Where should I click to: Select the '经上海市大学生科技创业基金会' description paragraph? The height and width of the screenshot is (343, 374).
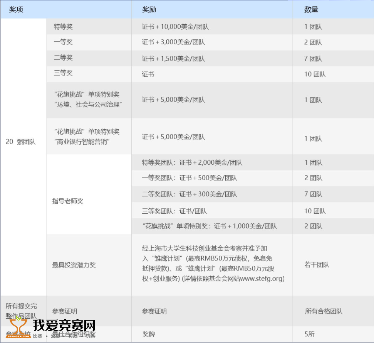tap(213, 264)
